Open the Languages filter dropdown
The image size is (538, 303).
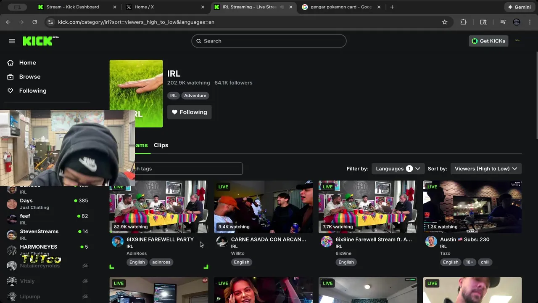398,169
